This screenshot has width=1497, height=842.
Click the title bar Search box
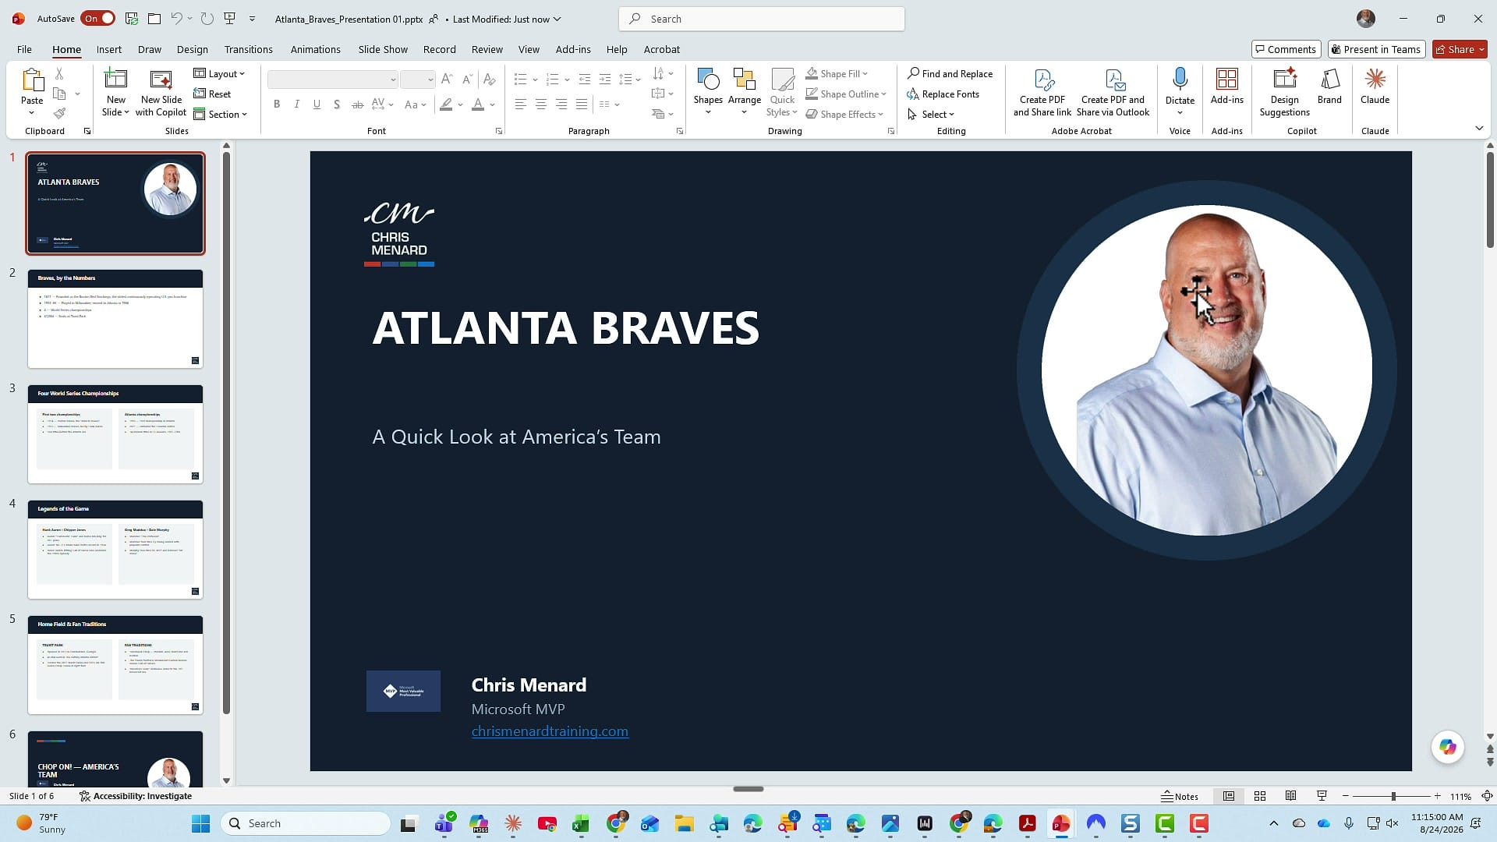[762, 19]
